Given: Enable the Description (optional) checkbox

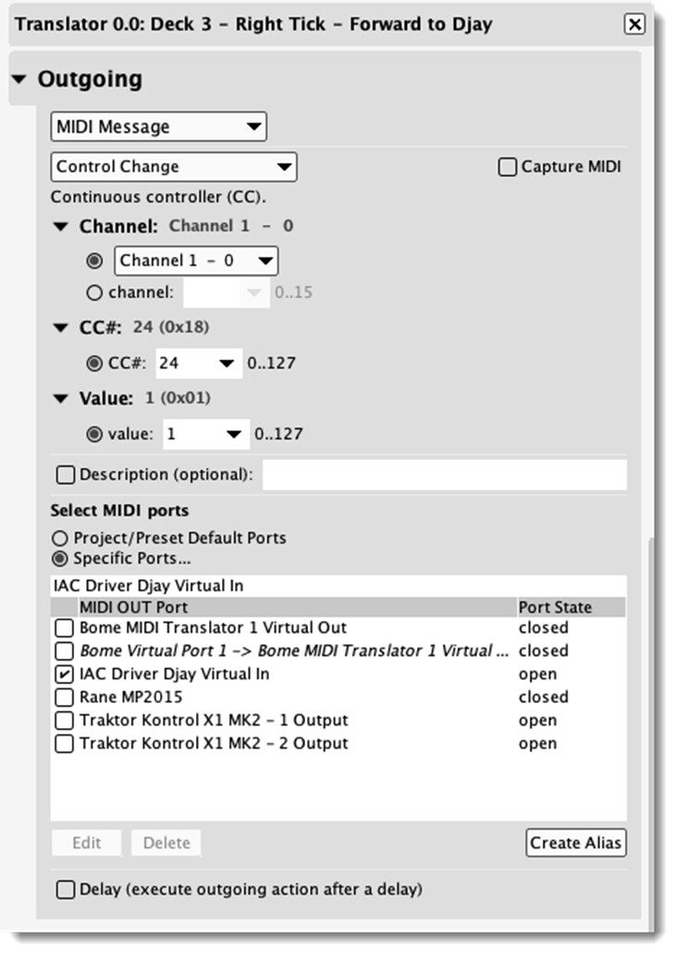Looking at the screenshot, I should [x=66, y=475].
